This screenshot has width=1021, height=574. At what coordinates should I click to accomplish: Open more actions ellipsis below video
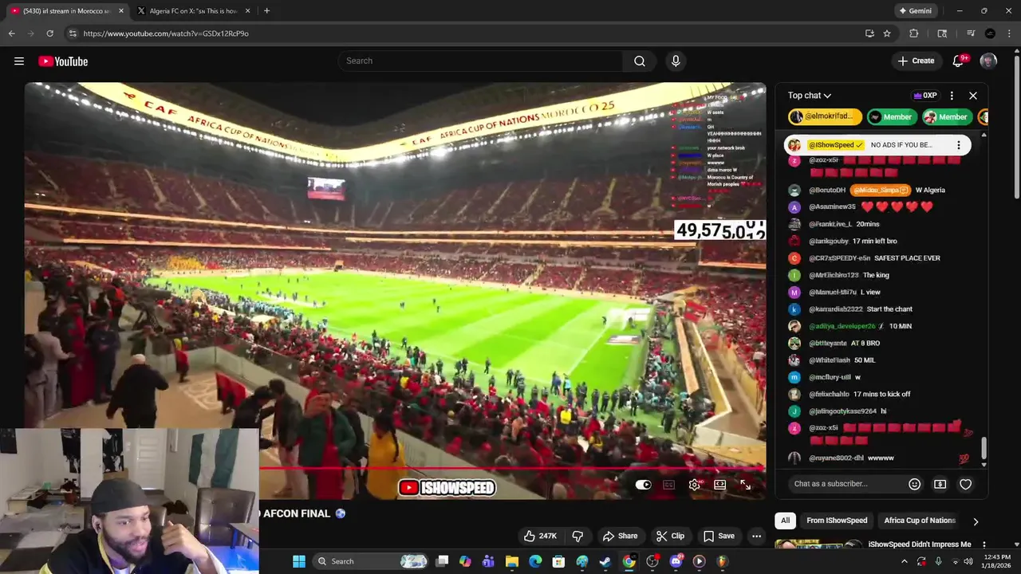click(756, 536)
